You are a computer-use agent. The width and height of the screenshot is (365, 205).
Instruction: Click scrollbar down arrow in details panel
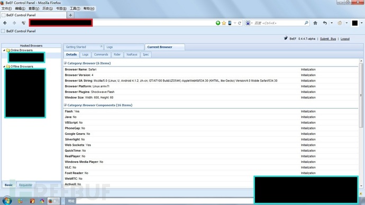pos(361,185)
